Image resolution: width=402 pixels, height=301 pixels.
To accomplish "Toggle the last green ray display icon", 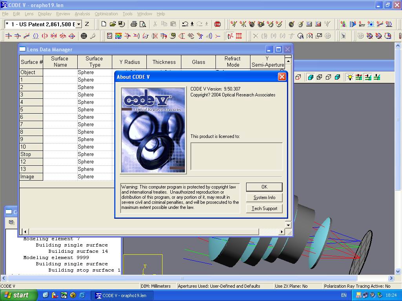I will pos(377,77).
